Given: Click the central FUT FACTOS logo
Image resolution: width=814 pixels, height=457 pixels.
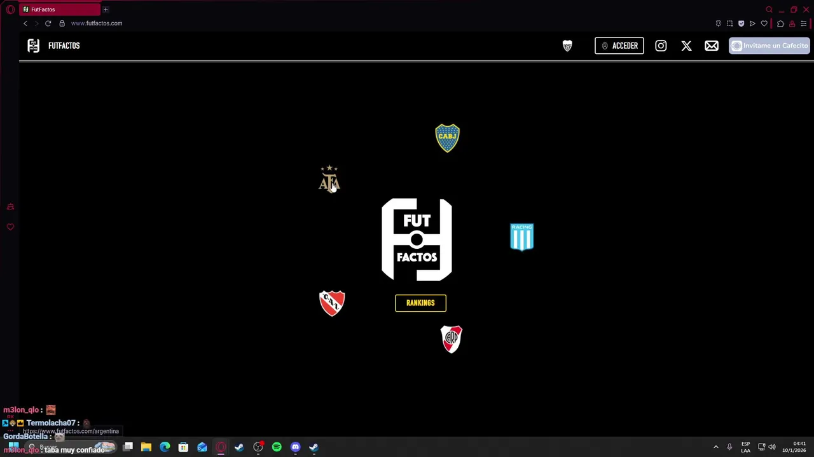Looking at the screenshot, I should click(x=417, y=239).
